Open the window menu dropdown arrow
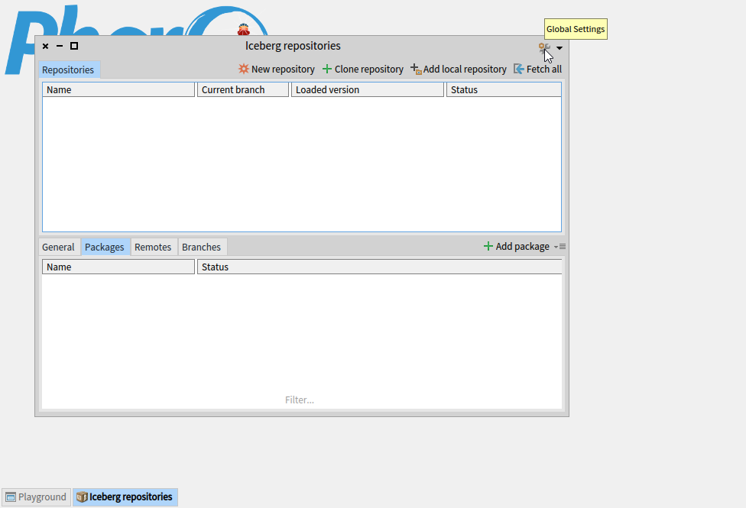Image resolution: width=746 pixels, height=508 pixels. (x=559, y=47)
